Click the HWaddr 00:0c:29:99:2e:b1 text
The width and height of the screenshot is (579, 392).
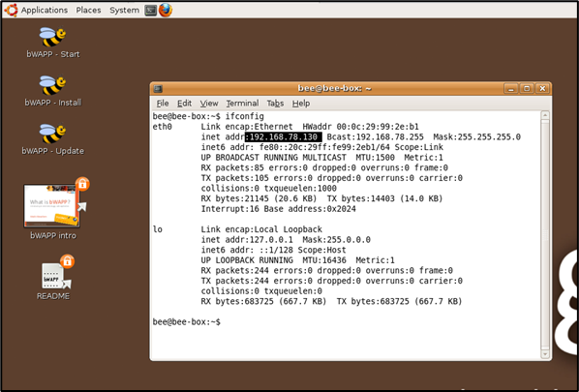coord(360,127)
